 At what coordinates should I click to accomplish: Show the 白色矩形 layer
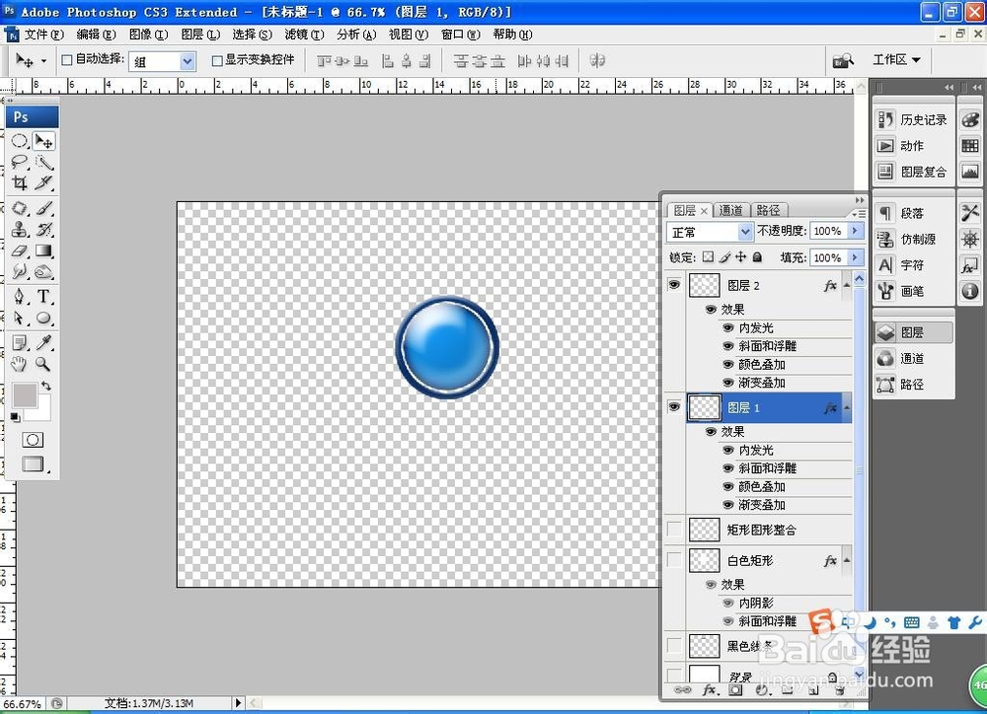(674, 560)
